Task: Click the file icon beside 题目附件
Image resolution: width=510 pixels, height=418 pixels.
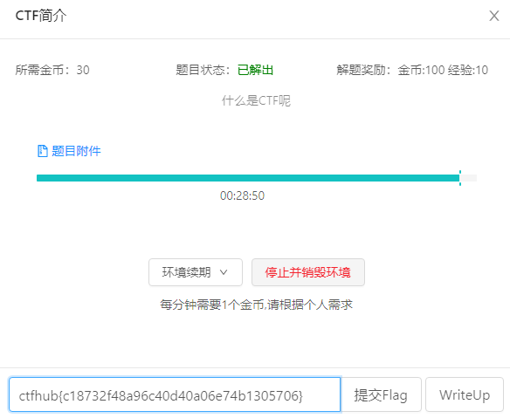Action: coord(42,151)
